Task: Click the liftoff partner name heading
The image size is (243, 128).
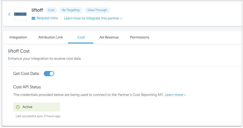Action: point(37,10)
